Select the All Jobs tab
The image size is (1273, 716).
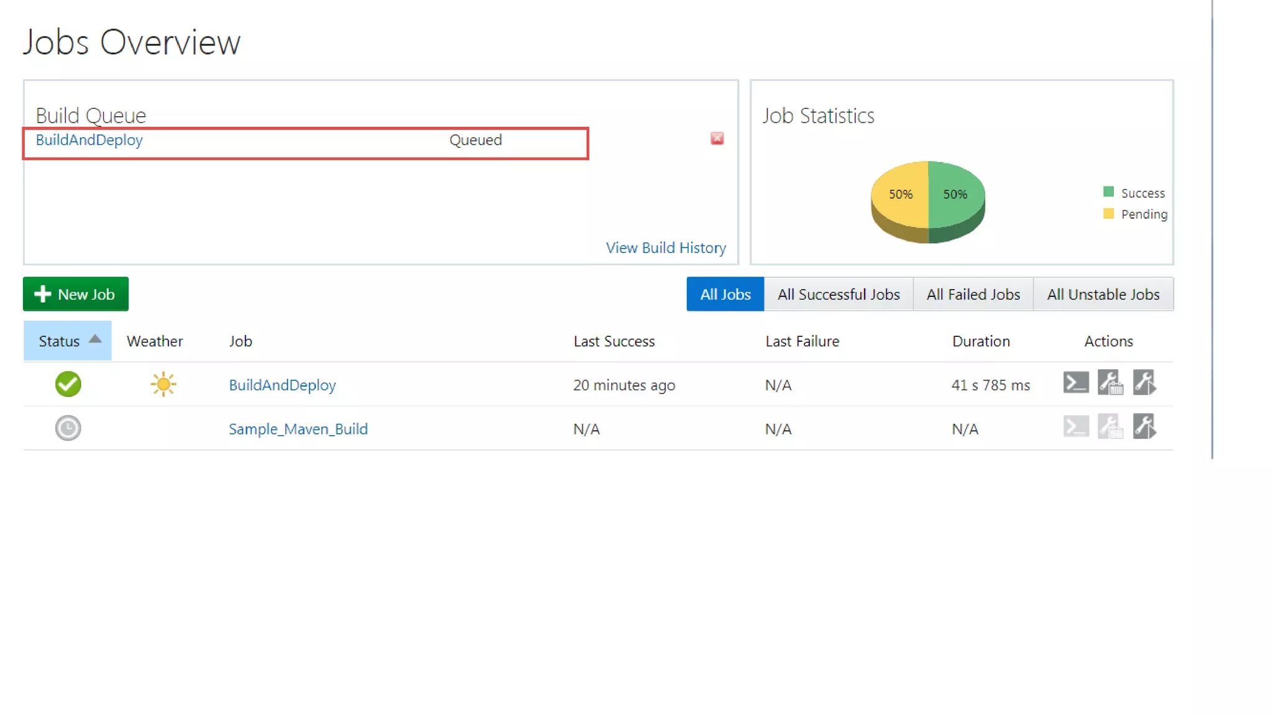(x=725, y=295)
